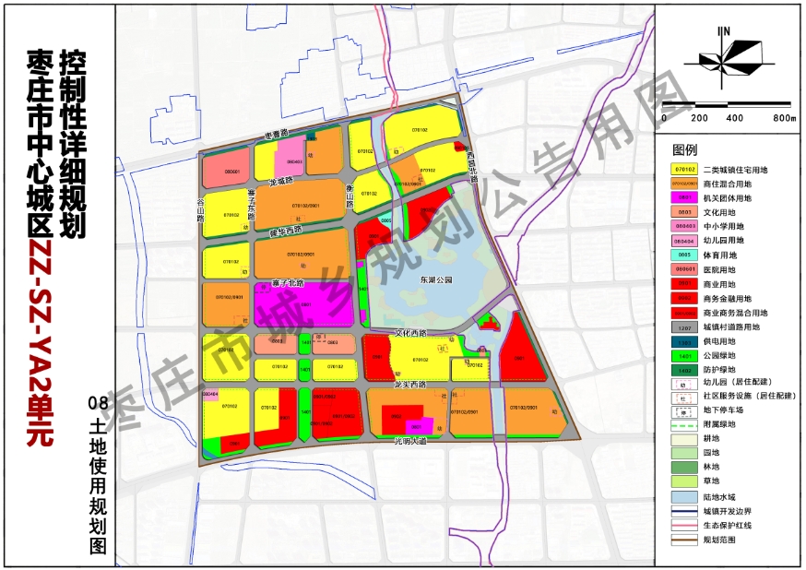
Task: Click the 规划范围 brown line symbol
Action: (683, 540)
